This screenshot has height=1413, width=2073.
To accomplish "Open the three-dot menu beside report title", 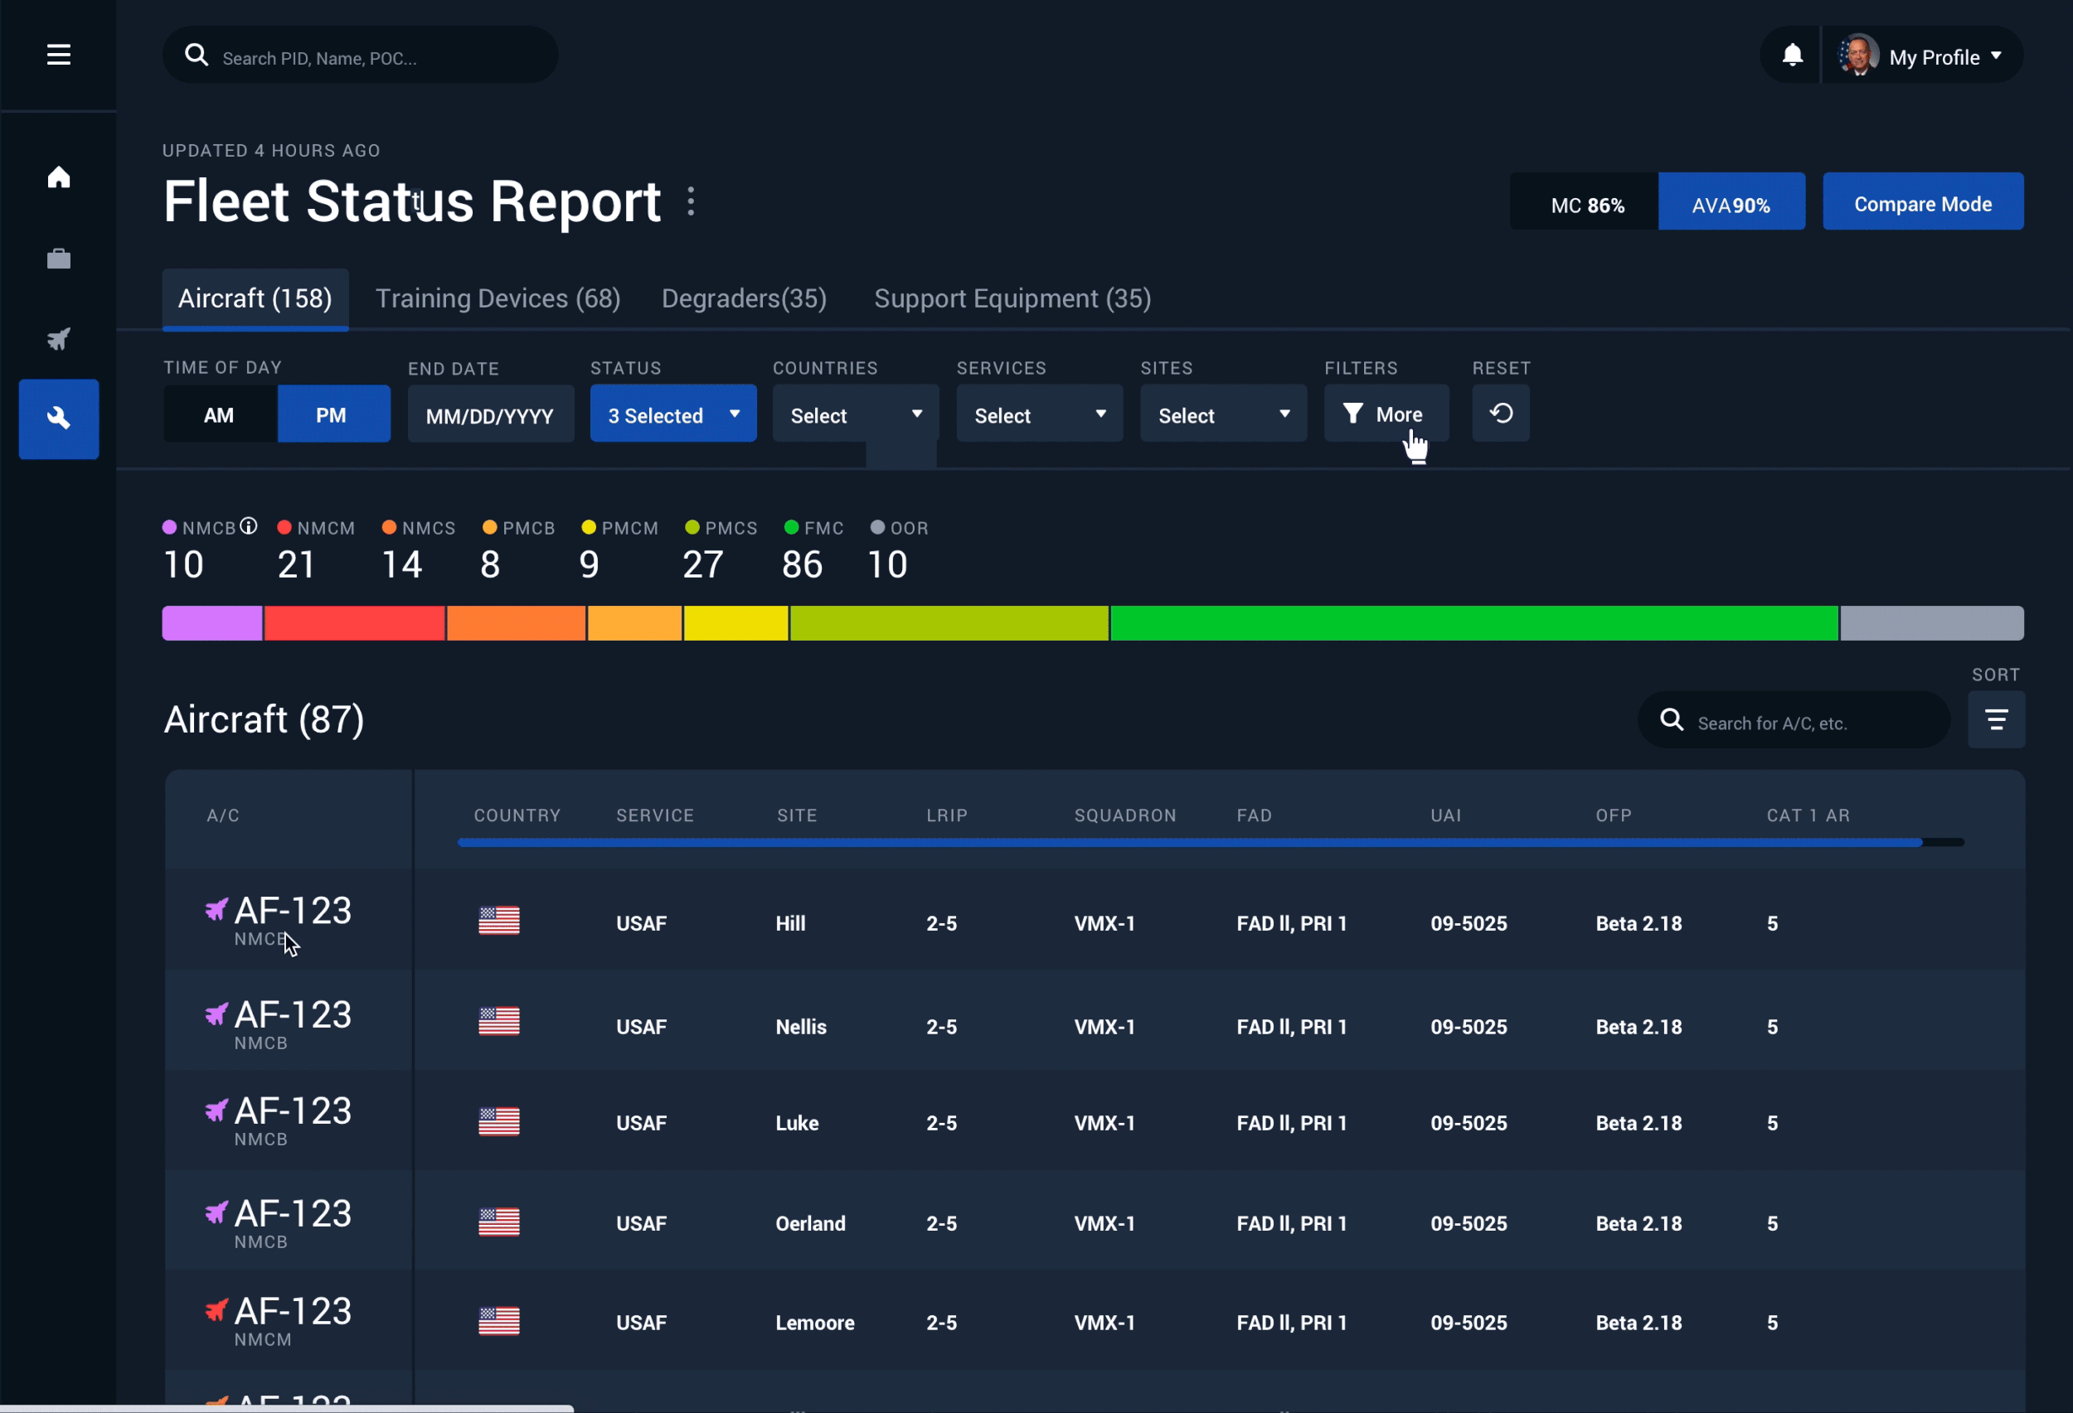I will [x=692, y=201].
